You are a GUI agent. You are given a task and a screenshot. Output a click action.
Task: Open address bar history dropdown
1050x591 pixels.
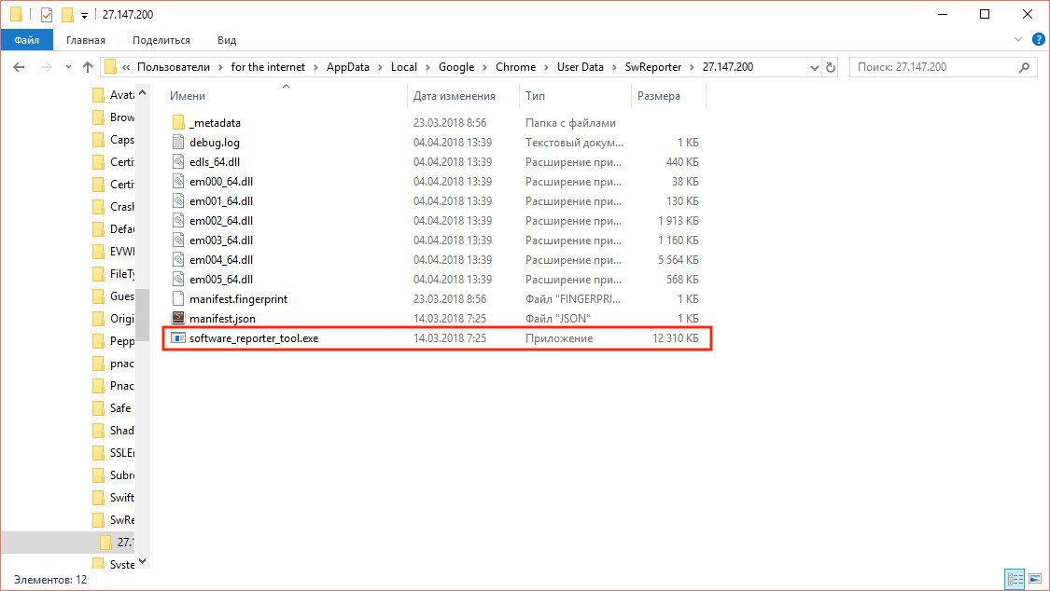(814, 67)
